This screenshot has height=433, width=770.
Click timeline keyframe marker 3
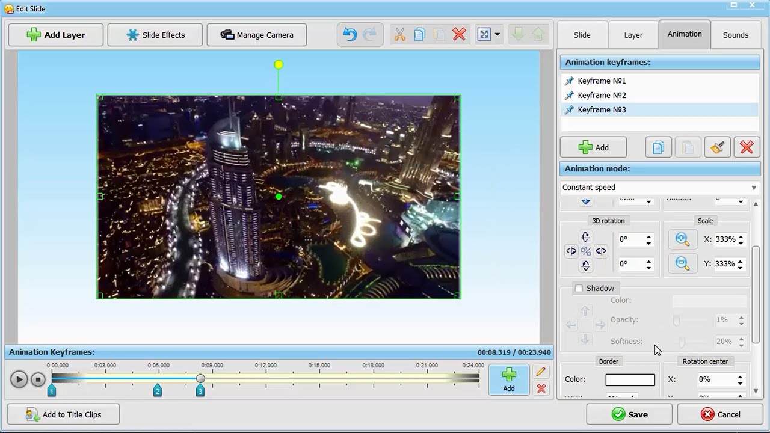(200, 391)
